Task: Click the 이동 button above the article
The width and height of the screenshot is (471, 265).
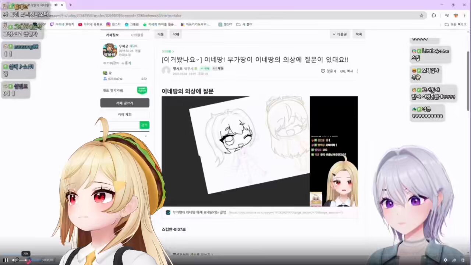Action: (160, 34)
